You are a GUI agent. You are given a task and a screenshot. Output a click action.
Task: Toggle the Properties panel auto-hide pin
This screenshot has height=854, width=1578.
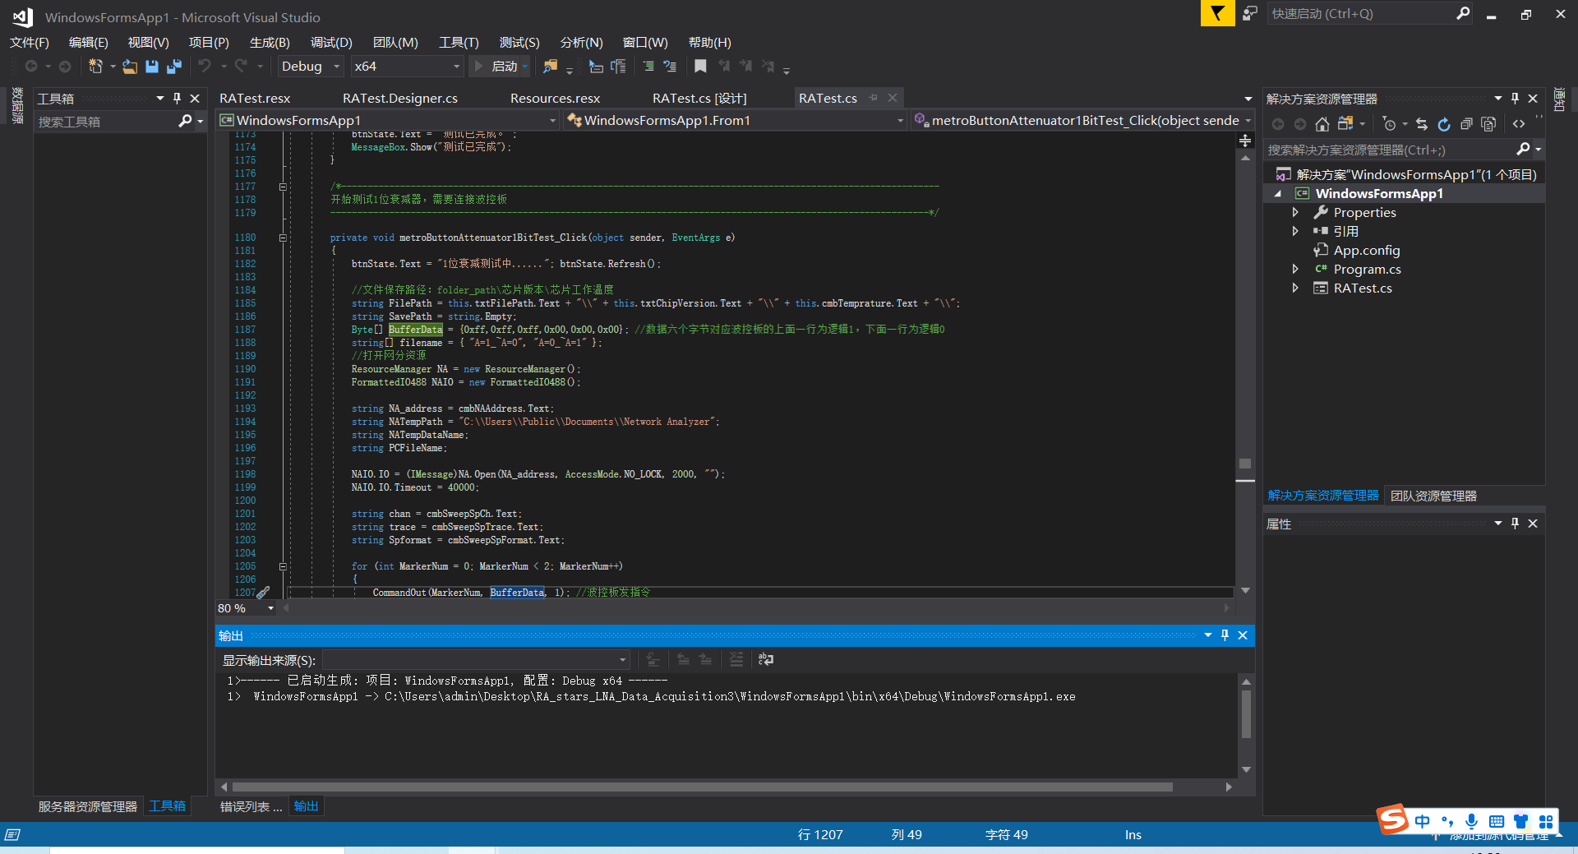click(1515, 524)
